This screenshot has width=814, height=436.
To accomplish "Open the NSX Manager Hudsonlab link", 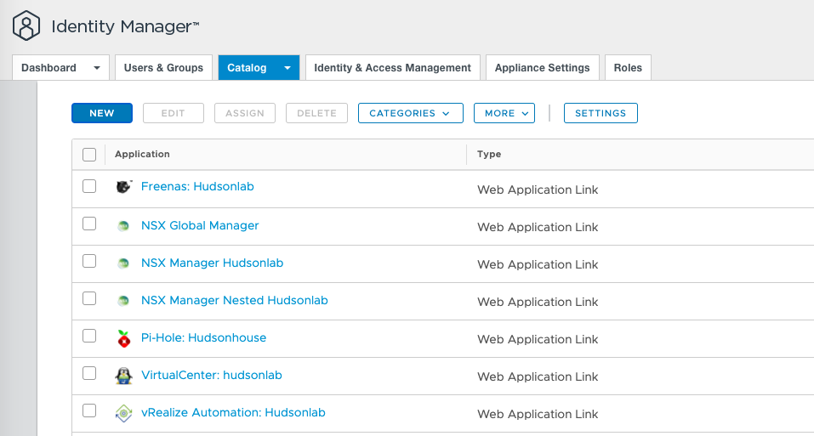I will [213, 263].
